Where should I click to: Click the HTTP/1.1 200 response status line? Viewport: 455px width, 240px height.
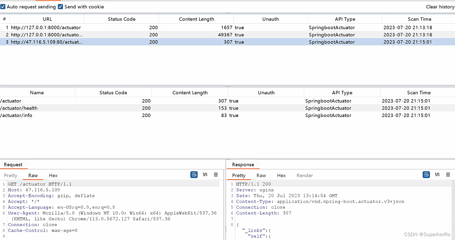coord(253,184)
